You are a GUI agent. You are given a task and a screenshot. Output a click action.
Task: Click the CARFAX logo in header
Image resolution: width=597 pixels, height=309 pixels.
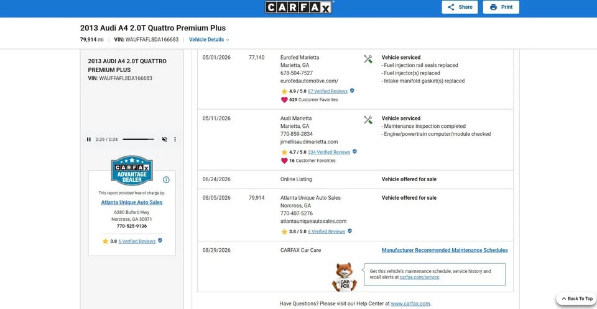pos(298,7)
